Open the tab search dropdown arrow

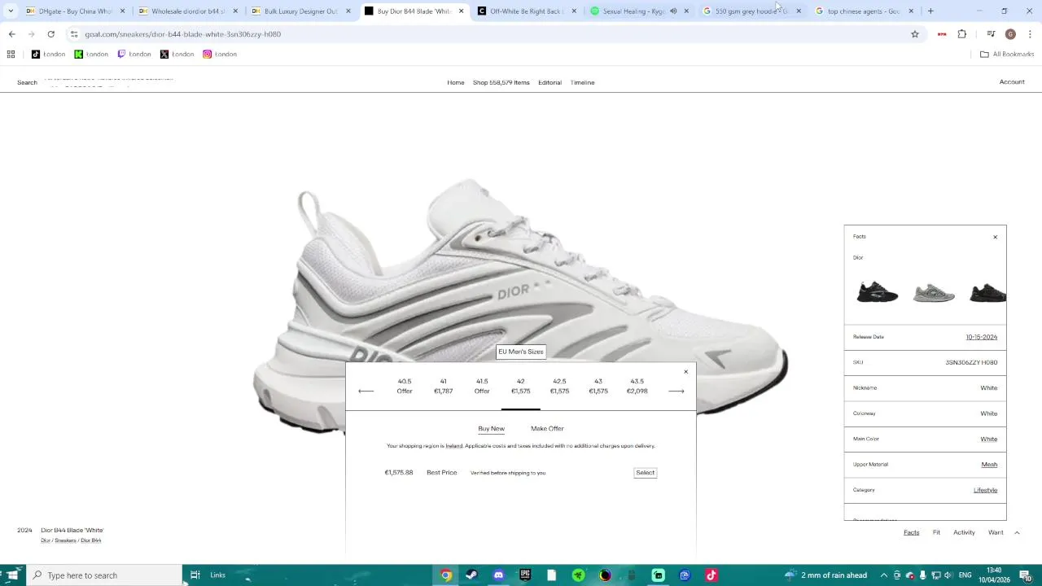click(11, 11)
